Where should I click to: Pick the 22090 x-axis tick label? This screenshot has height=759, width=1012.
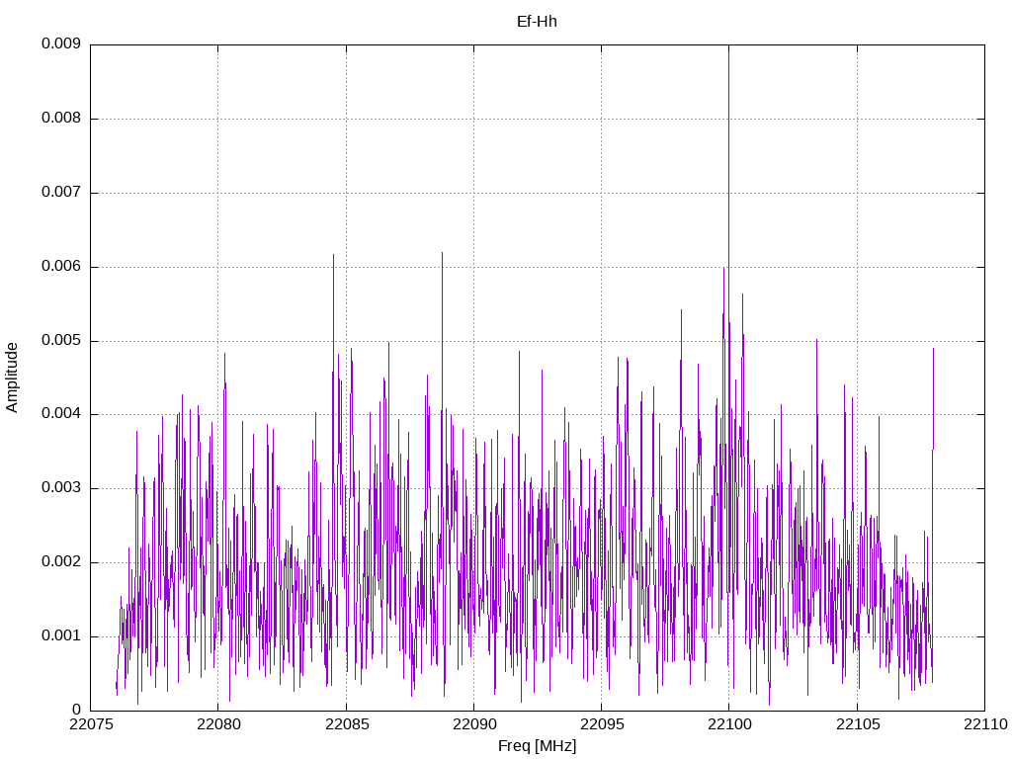pyautogui.click(x=473, y=724)
